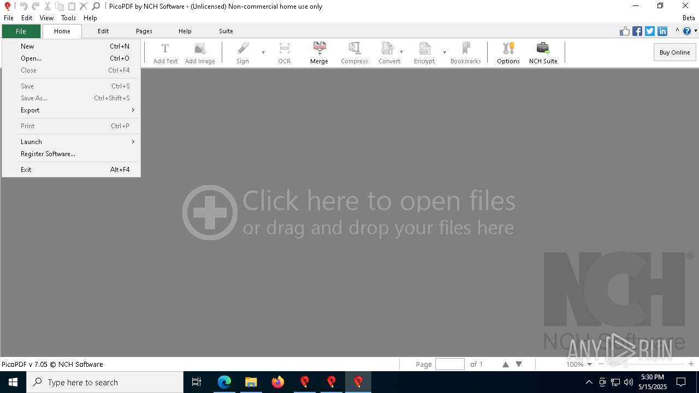Click the page number input field

click(450, 364)
